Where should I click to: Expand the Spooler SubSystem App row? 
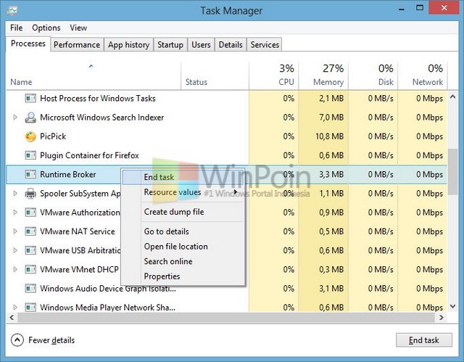(15, 194)
